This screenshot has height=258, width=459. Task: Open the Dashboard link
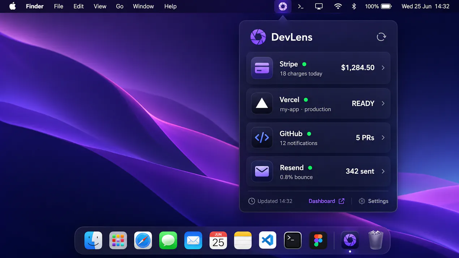pyautogui.click(x=322, y=201)
